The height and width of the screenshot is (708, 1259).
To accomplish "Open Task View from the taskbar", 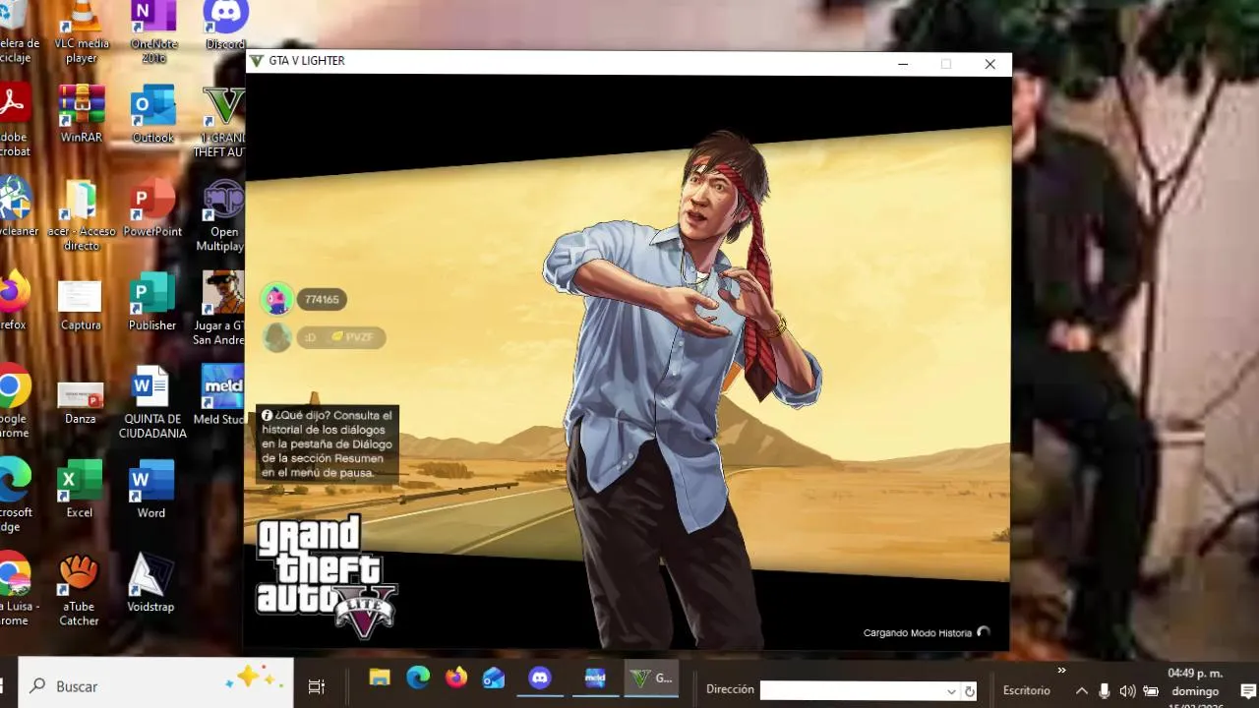I will pyautogui.click(x=317, y=686).
